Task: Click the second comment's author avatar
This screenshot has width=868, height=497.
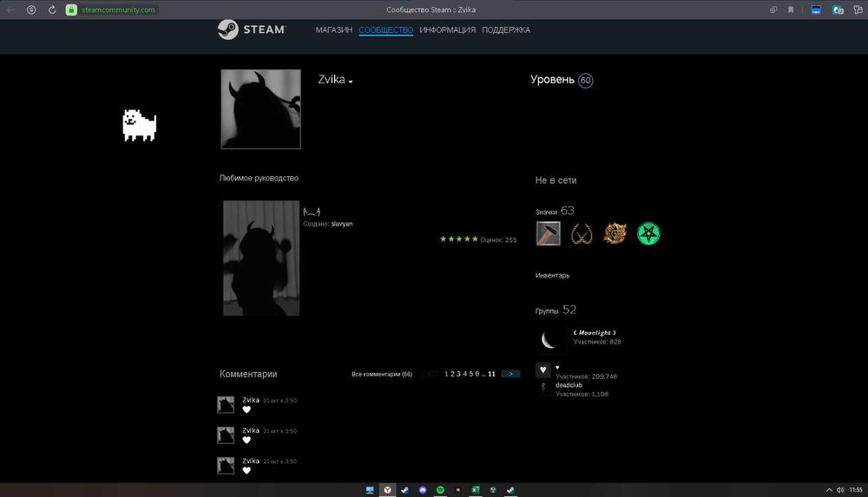Action: [226, 435]
